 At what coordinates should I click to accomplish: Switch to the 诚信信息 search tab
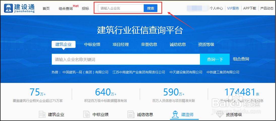coord(178,45)
